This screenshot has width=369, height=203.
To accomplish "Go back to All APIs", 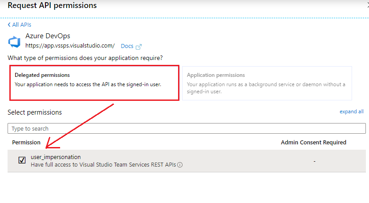I will (x=22, y=25).
